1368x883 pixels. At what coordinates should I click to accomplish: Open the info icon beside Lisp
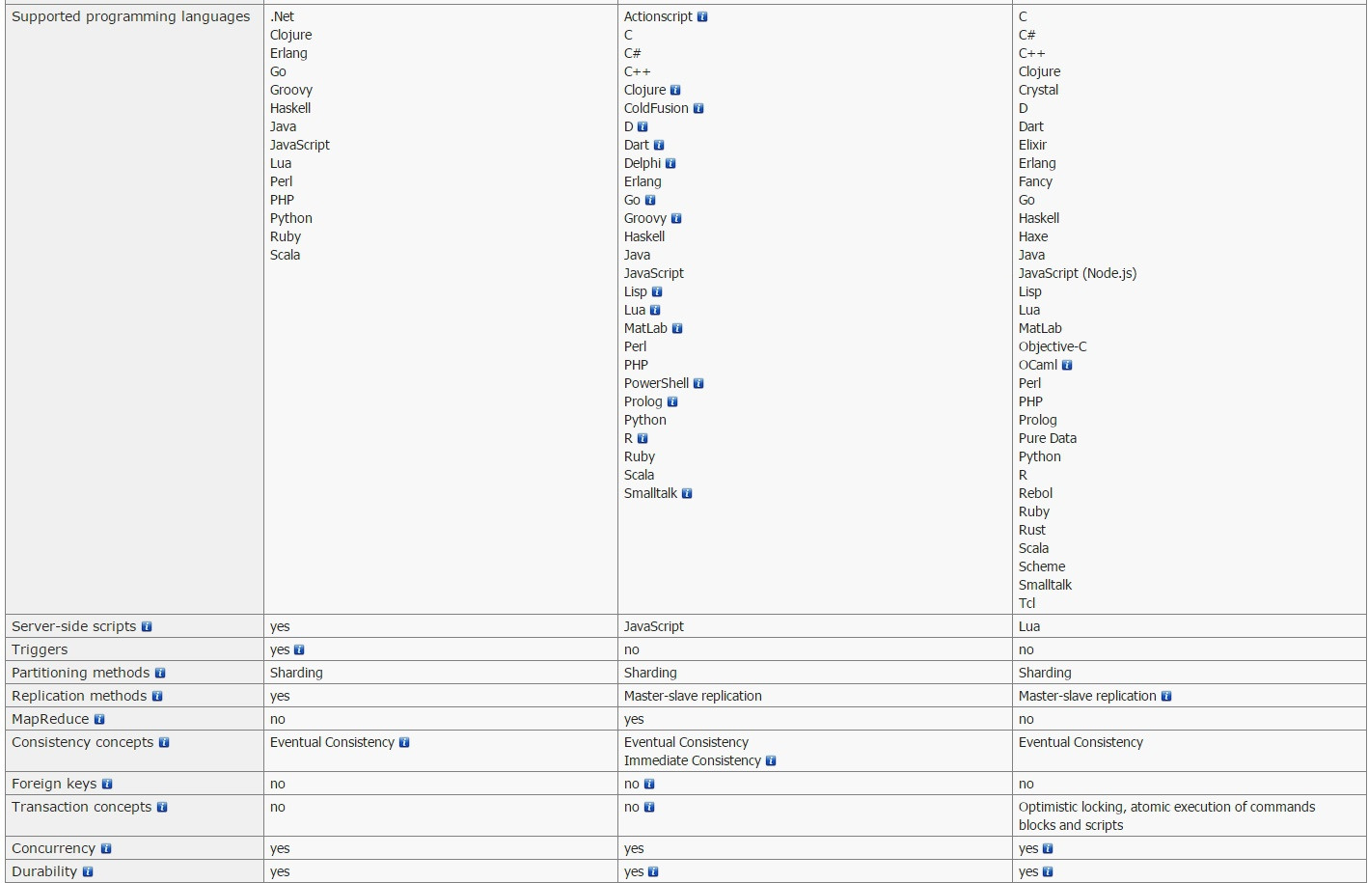tap(657, 292)
